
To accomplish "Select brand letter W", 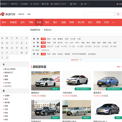I will [x=22, y=53].
